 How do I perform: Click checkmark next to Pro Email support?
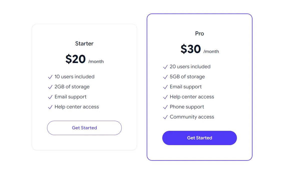point(165,87)
